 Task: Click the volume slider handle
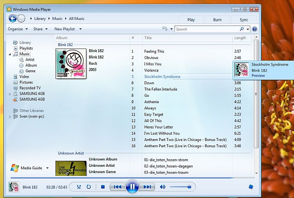coord(189,187)
